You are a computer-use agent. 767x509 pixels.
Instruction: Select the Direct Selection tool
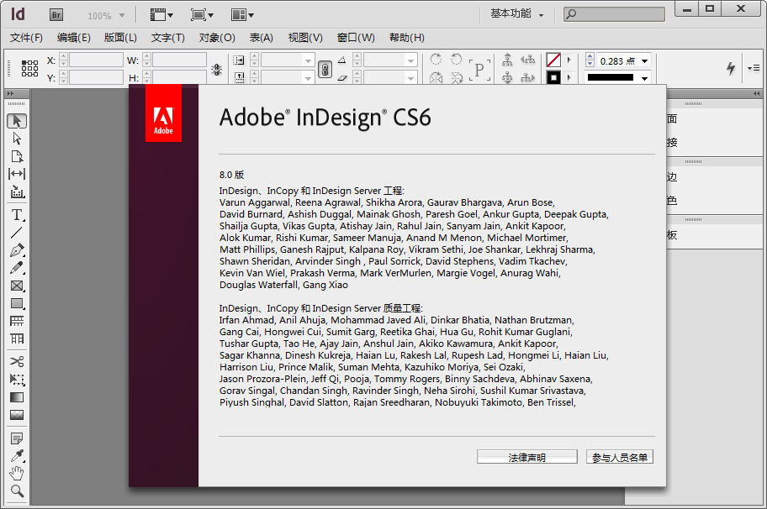click(17, 139)
